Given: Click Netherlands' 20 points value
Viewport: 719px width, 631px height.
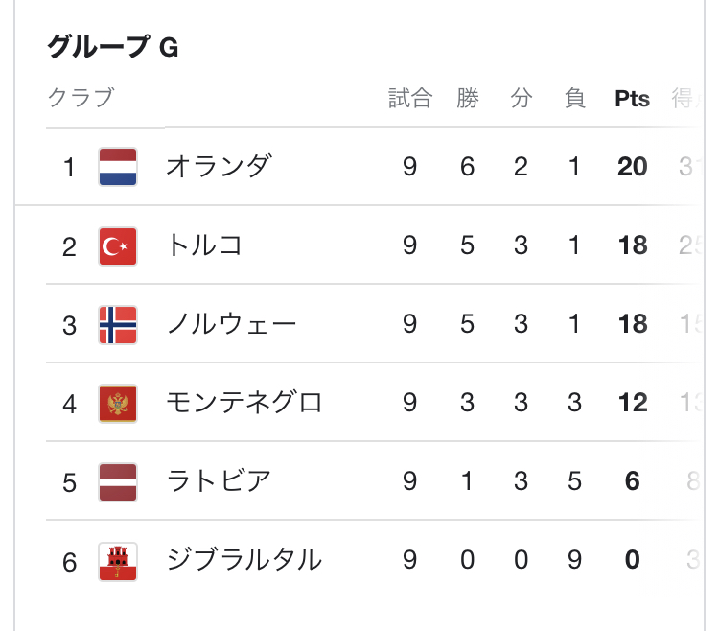Looking at the screenshot, I should 632,167.
